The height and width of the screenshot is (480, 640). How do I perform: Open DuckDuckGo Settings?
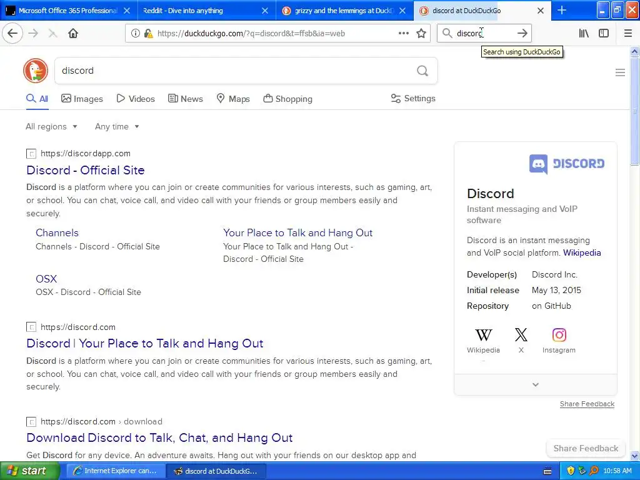coord(413,98)
